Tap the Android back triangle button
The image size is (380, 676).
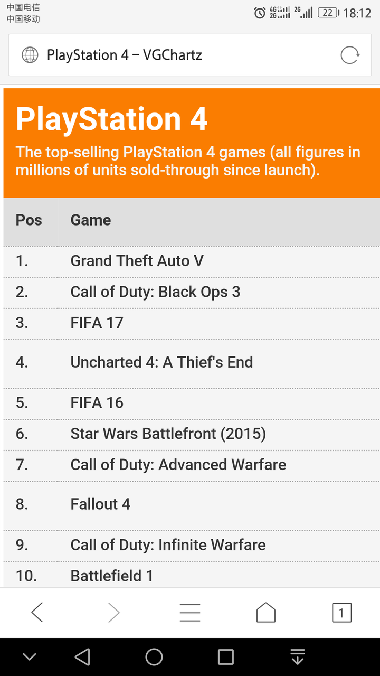click(82, 657)
